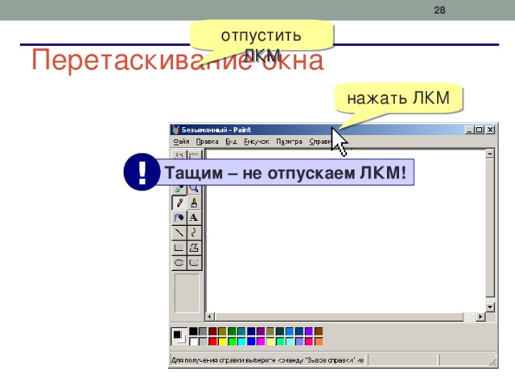Image resolution: width=515 pixels, height=386 pixels.
Task: Pick the orange color swatch
Action: (x=319, y=341)
